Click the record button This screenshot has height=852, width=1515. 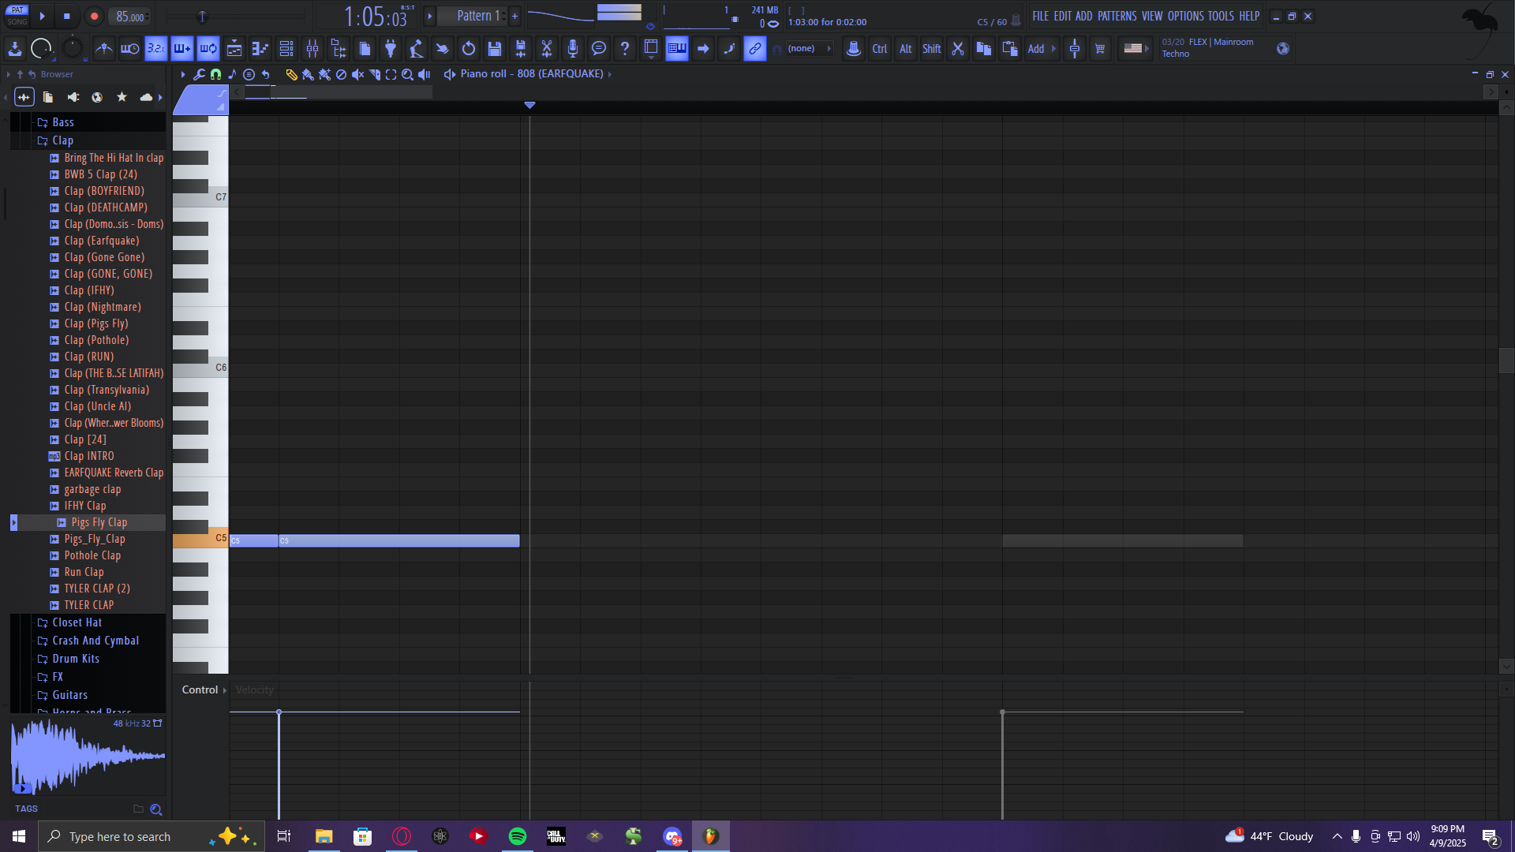94,16
